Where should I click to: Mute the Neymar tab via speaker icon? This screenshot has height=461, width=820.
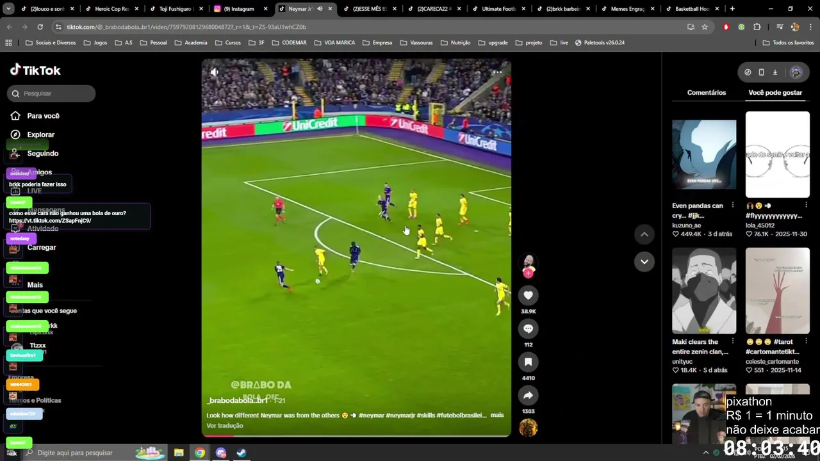[320, 9]
